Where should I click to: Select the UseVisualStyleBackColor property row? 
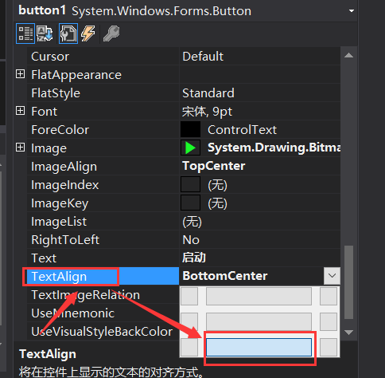(103, 331)
